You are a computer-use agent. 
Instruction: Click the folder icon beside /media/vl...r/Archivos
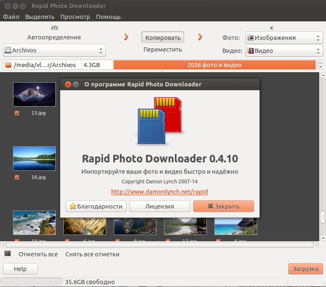[8, 65]
